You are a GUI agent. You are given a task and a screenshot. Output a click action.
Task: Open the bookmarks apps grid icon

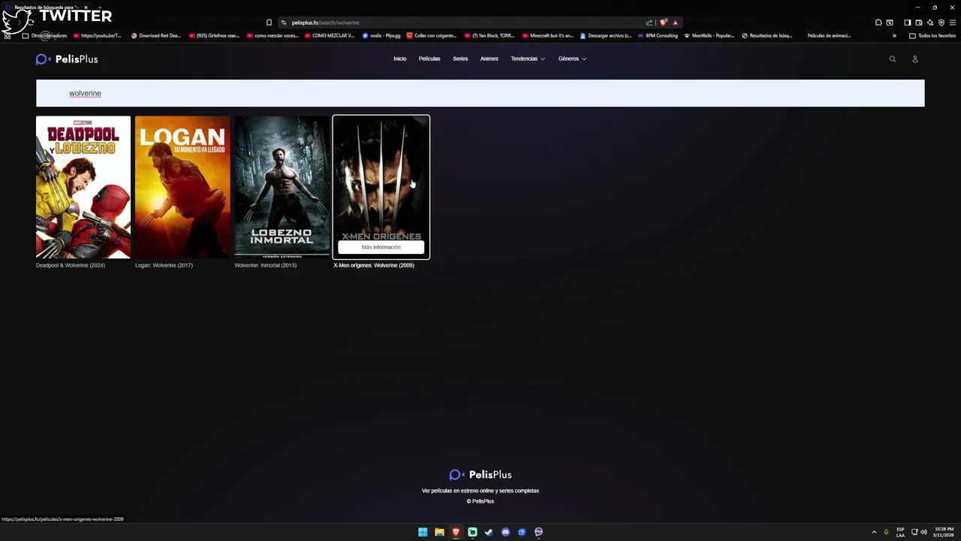click(8, 35)
